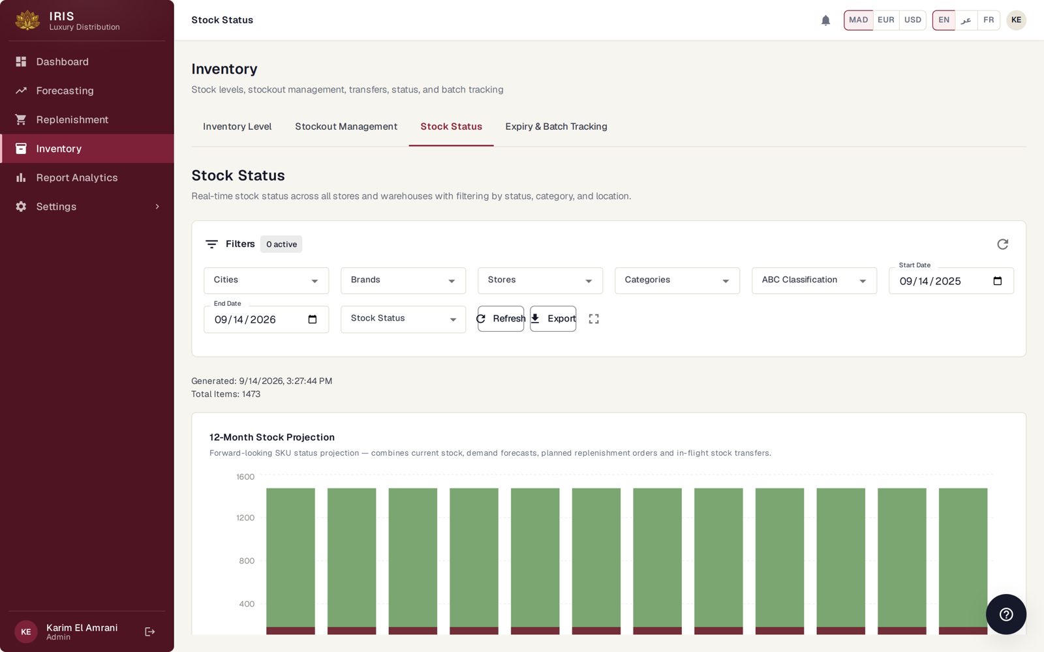Open the Stores dropdown
This screenshot has width=1044, height=652.
pos(540,280)
